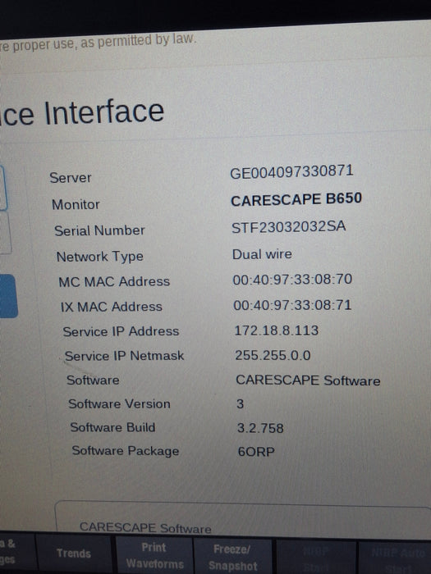Select serial number STF23032032SA
The height and width of the screenshot is (574, 431).
pos(288,226)
